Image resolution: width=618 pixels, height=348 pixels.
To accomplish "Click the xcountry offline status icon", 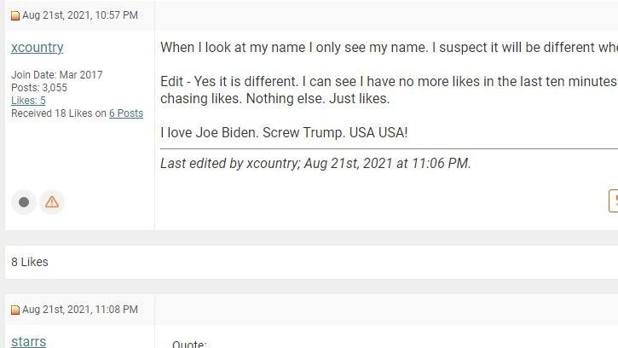I will point(24,202).
